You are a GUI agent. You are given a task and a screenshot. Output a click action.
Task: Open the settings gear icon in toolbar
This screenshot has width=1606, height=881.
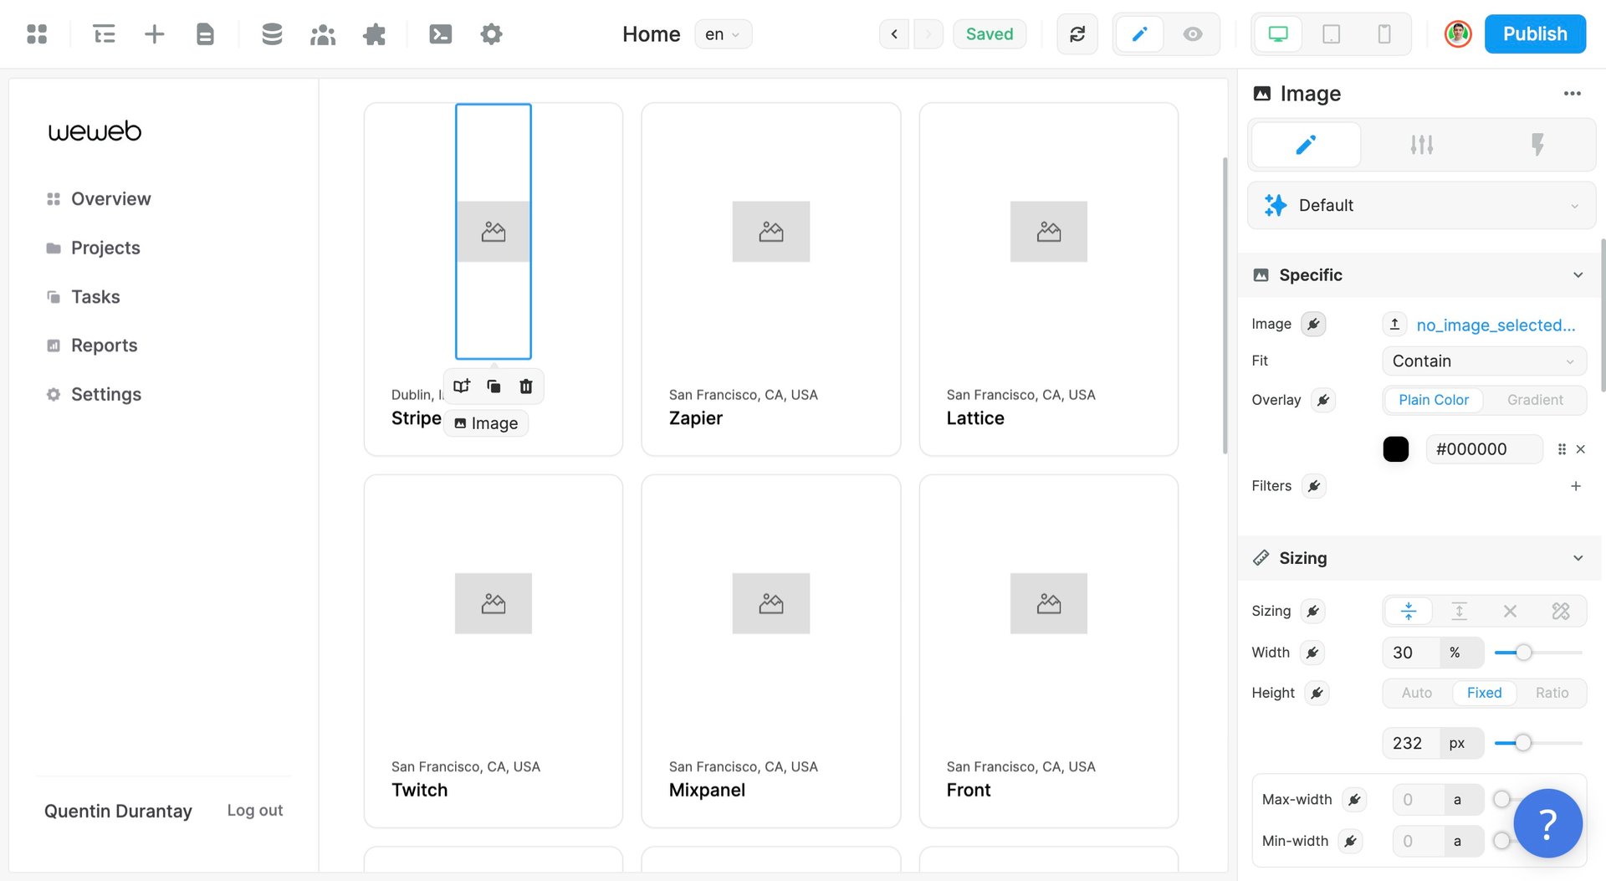492,34
